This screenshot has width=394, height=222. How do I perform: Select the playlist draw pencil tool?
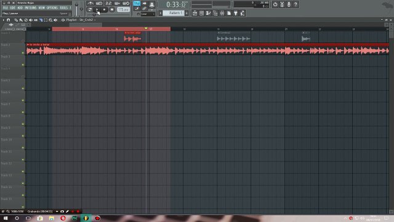16,20
